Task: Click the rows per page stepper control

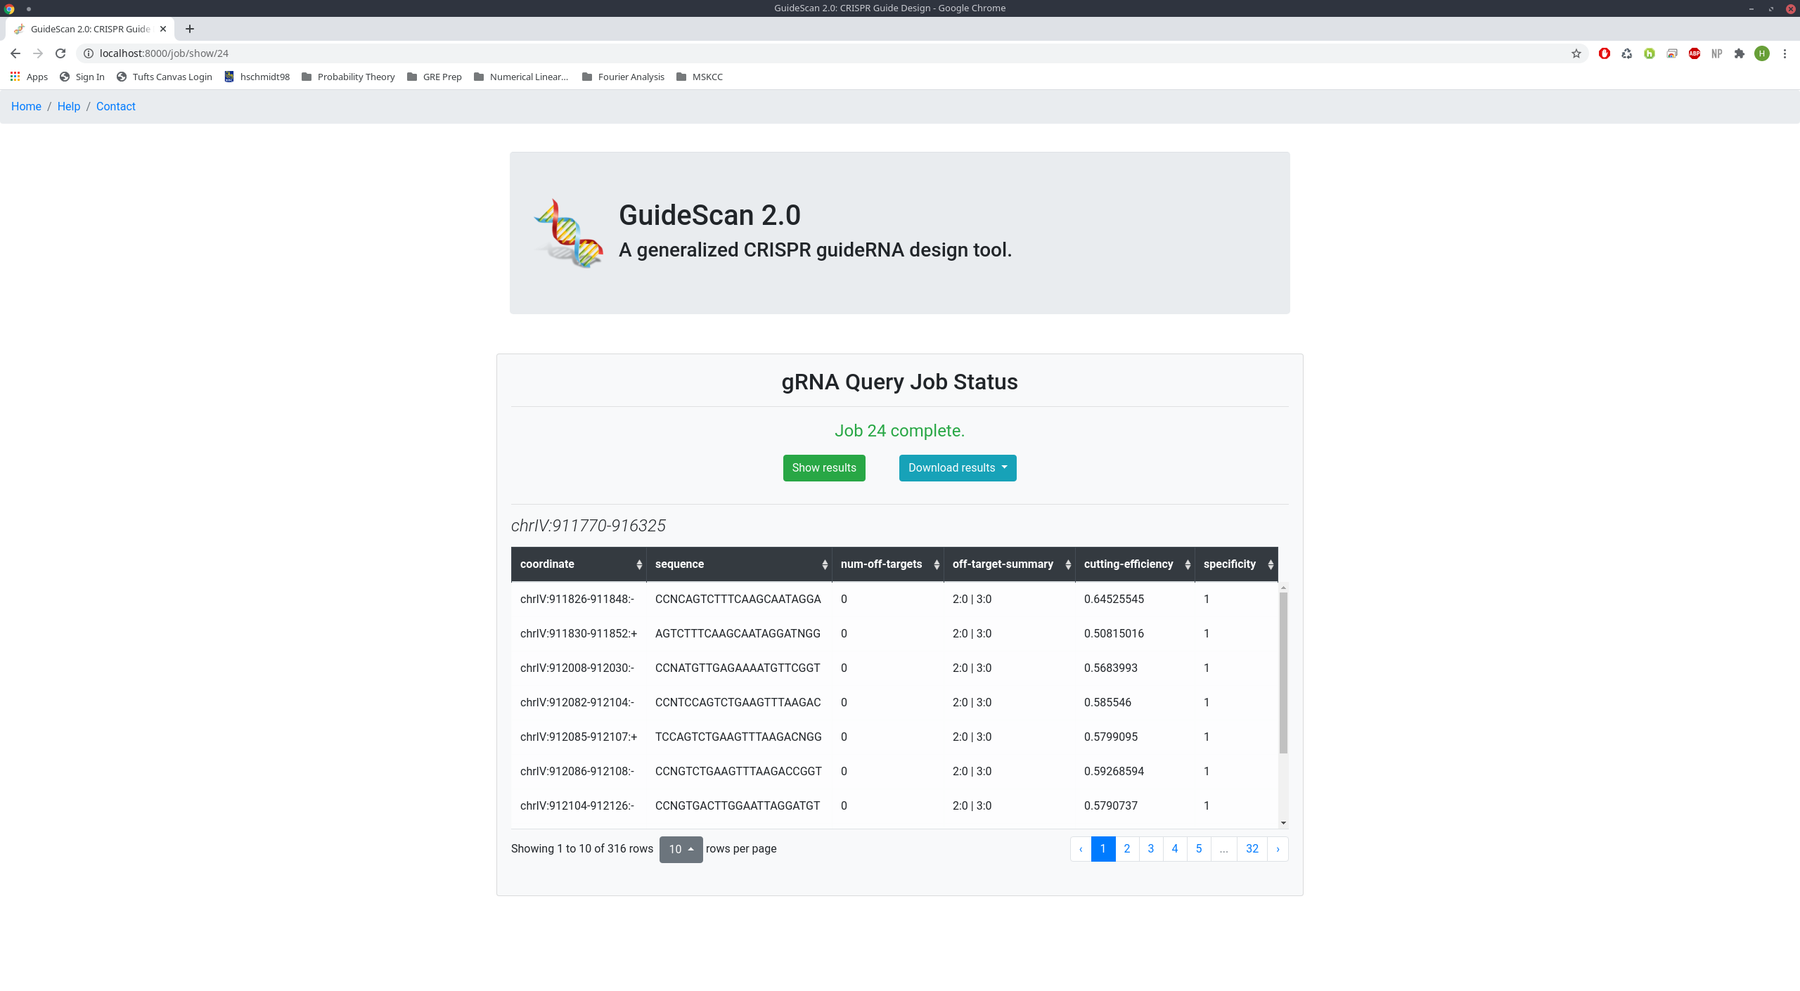Action: pyautogui.click(x=681, y=848)
